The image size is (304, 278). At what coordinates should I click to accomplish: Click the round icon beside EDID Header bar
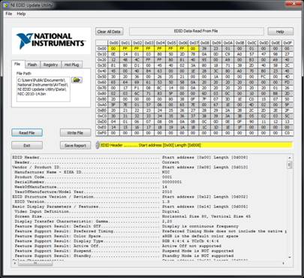tap(98, 145)
